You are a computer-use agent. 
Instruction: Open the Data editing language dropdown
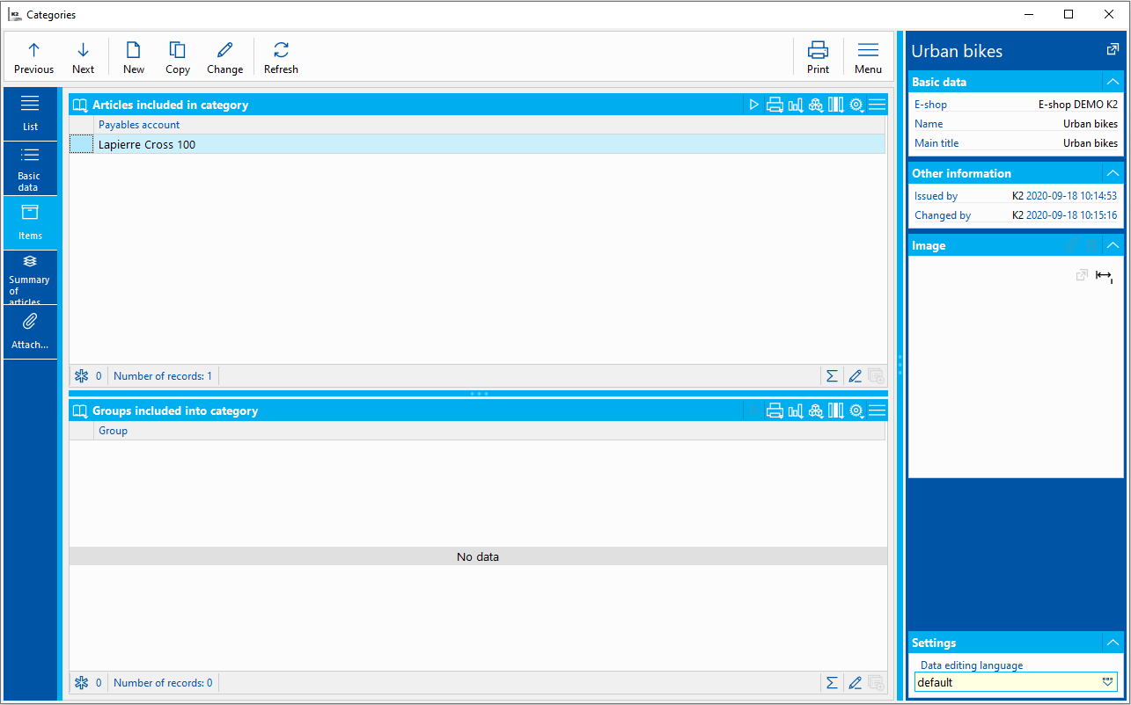point(1108,682)
